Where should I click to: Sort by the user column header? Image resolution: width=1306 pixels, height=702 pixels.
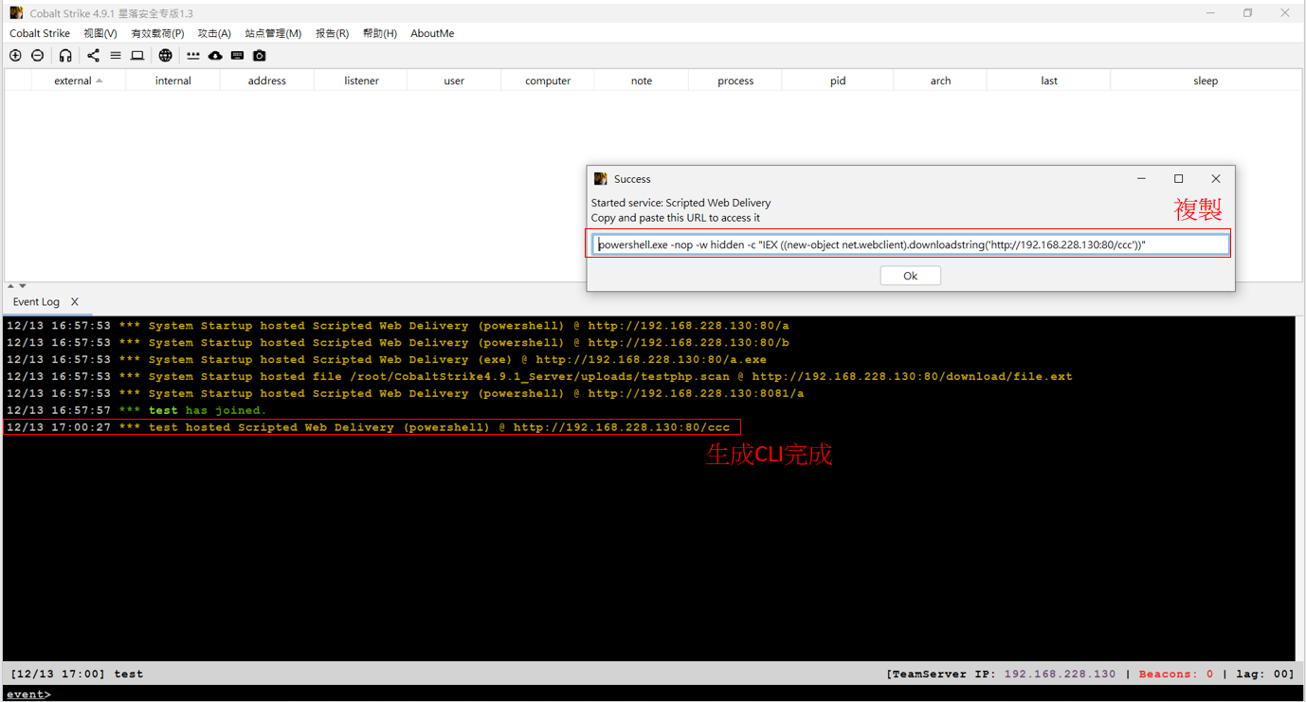coord(454,81)
